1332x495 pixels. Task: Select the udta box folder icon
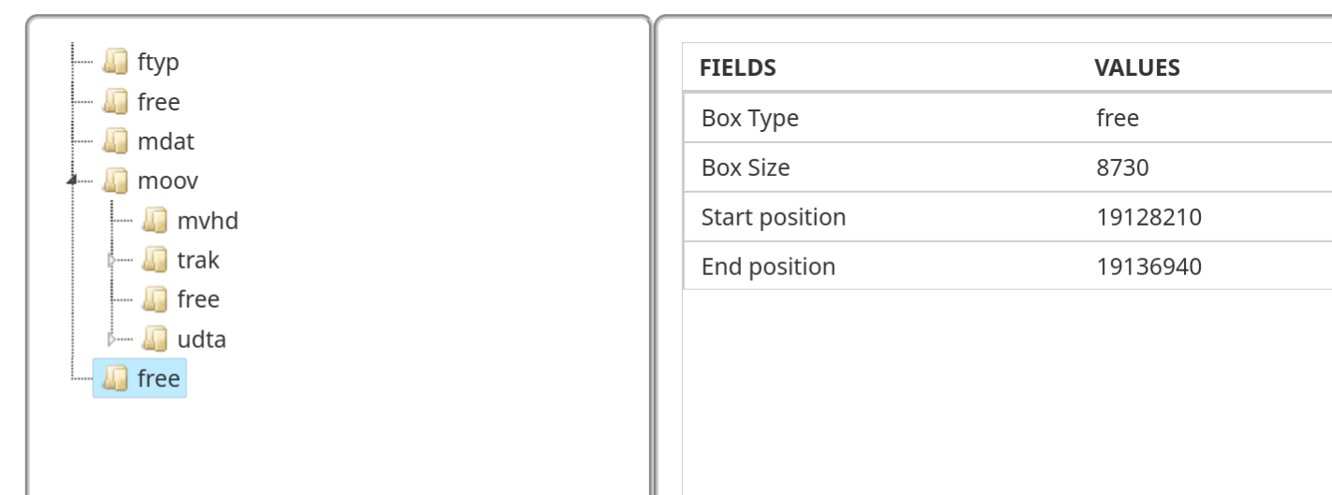[155, 339]
